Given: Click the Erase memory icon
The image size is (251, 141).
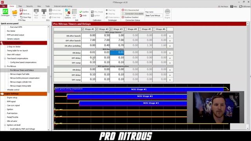Looking at the screenshot, I should point(107,17).
